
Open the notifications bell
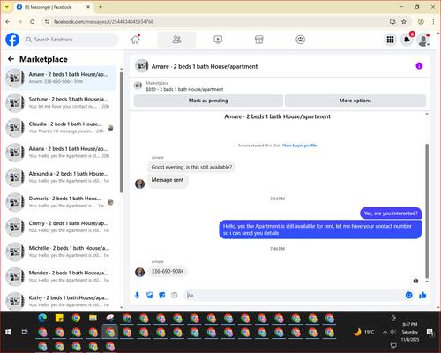407,40
